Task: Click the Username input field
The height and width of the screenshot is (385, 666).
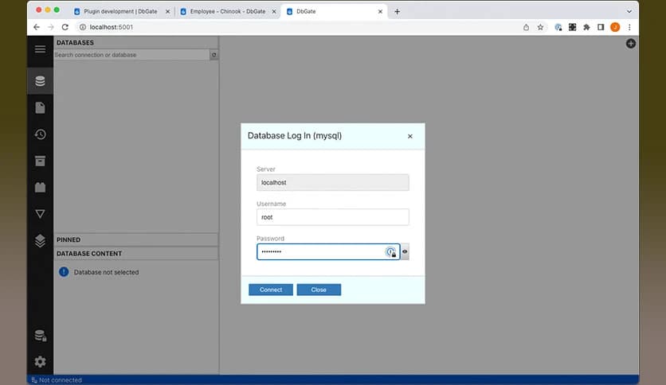Action: point(332,217)
